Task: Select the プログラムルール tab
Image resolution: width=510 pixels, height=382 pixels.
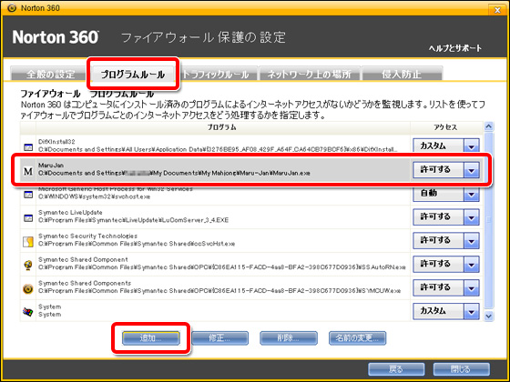Action: point(133,74)
